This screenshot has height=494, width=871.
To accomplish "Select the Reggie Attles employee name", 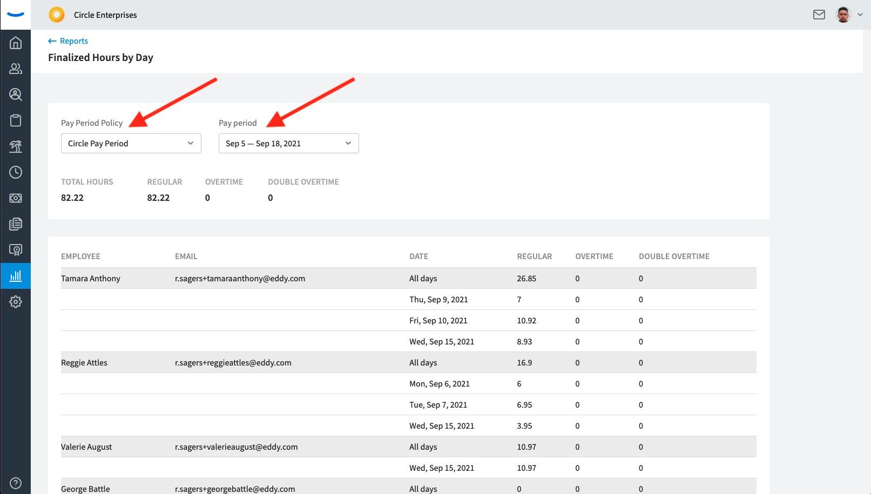I will 84,363.
